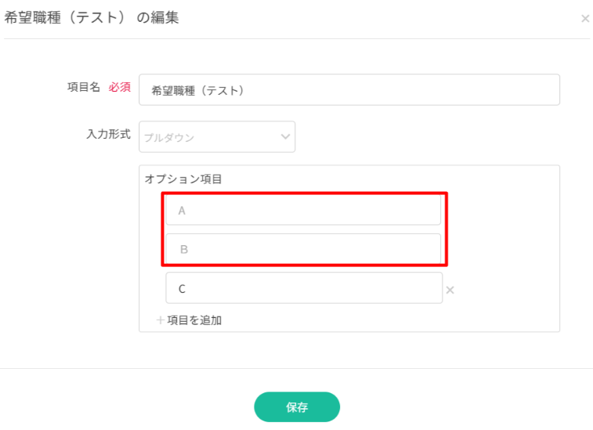Focus the 項目名 text field
The width and height of the screenshot is (593, 430).
tap(349, 90)
